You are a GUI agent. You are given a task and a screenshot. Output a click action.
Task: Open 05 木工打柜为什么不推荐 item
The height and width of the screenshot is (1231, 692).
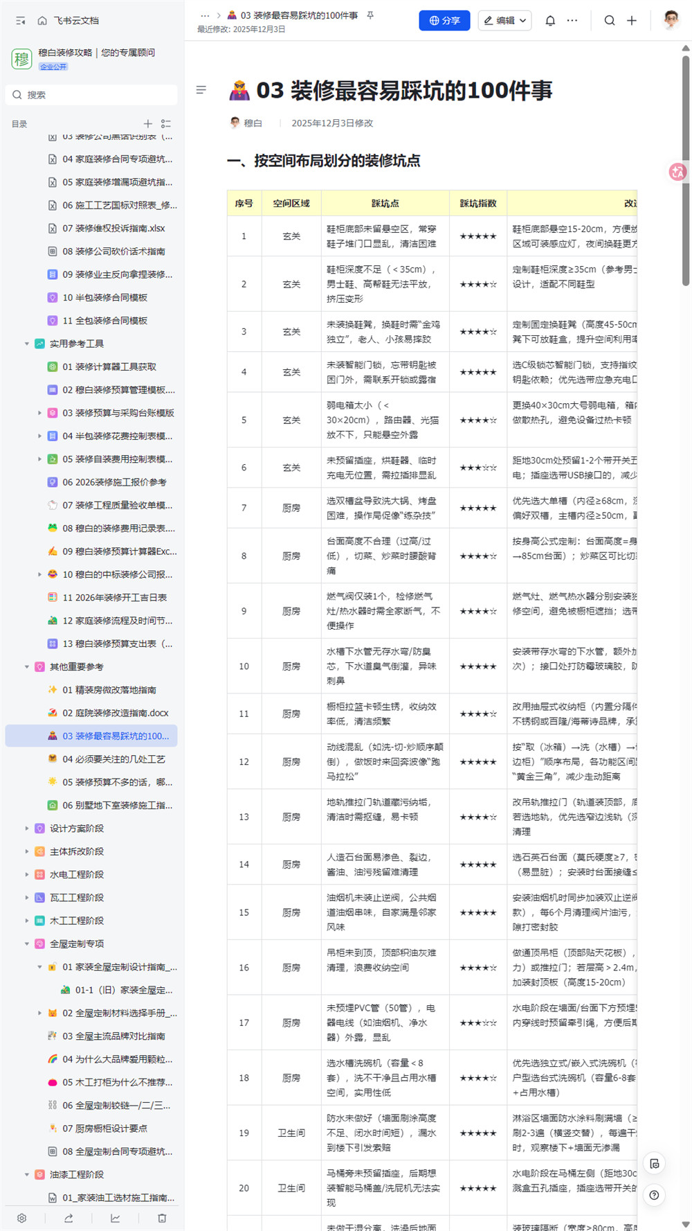click(118, 1082)
